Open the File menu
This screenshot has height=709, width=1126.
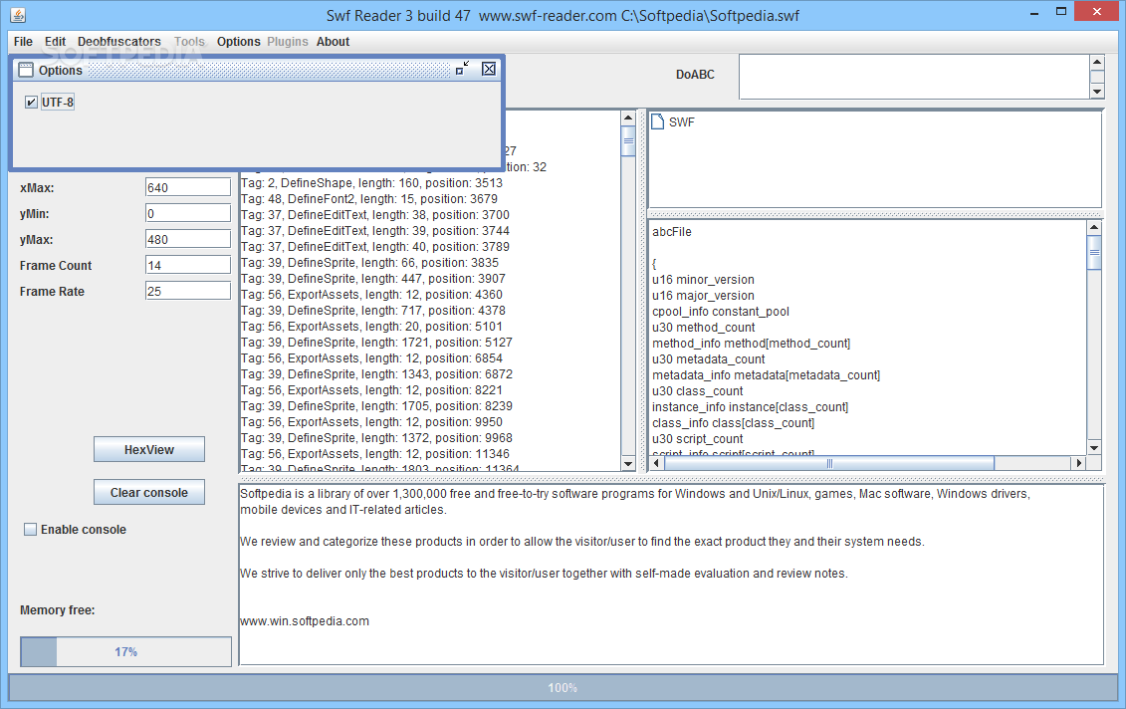pyautogui.click(x=23, y=42)
